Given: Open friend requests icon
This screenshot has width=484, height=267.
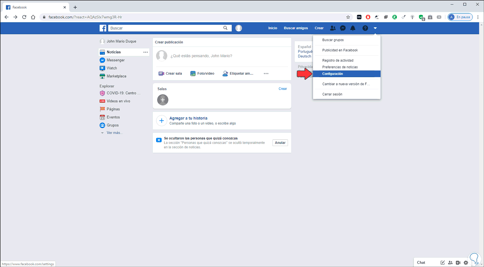Looking at the screenshot, I should (x=333, y=28).
